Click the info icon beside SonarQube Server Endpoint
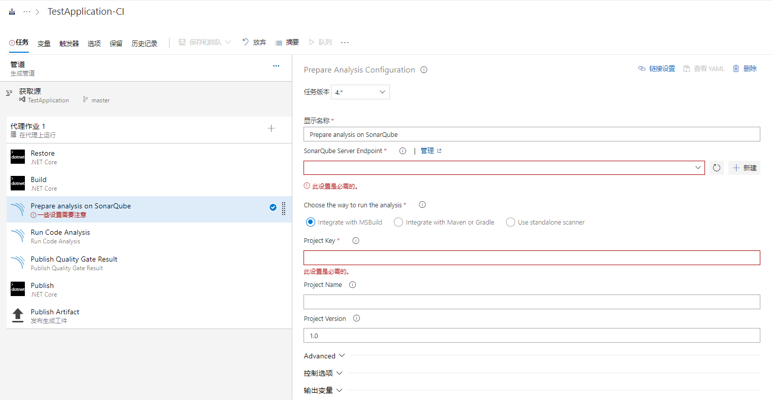This screenshot has width=772, height=402. 402,151
